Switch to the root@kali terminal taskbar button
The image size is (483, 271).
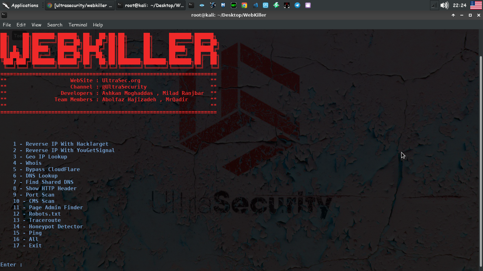[151, 5]
